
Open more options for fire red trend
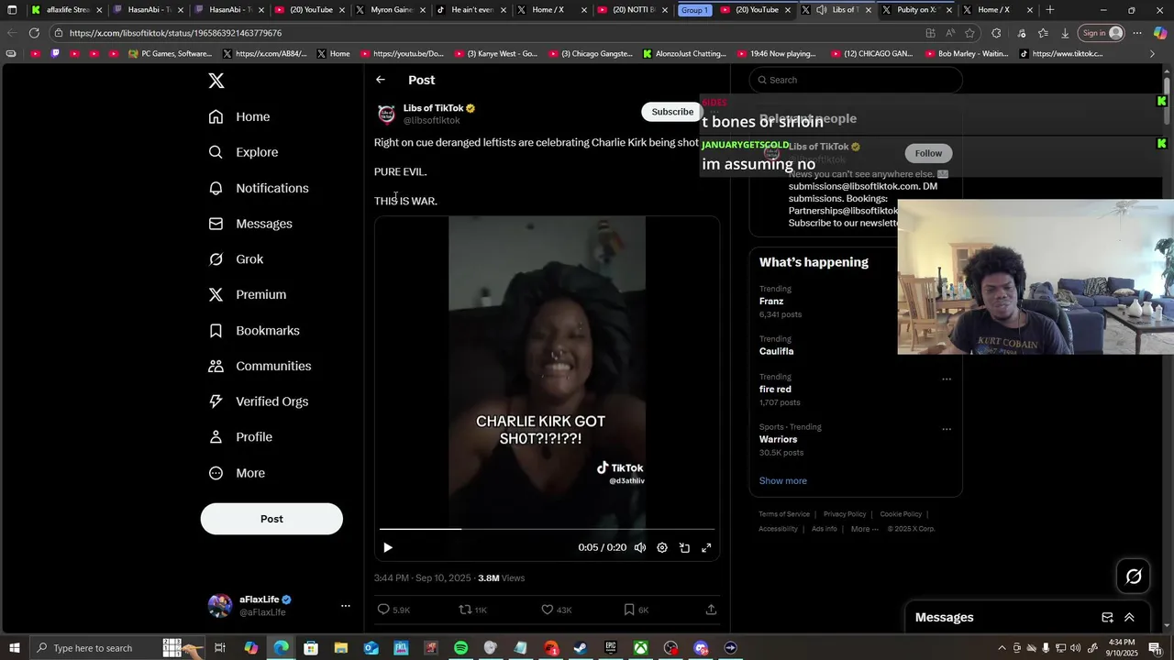[947, 379]
